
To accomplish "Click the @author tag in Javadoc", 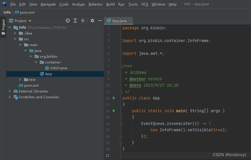I will (137, 79).
